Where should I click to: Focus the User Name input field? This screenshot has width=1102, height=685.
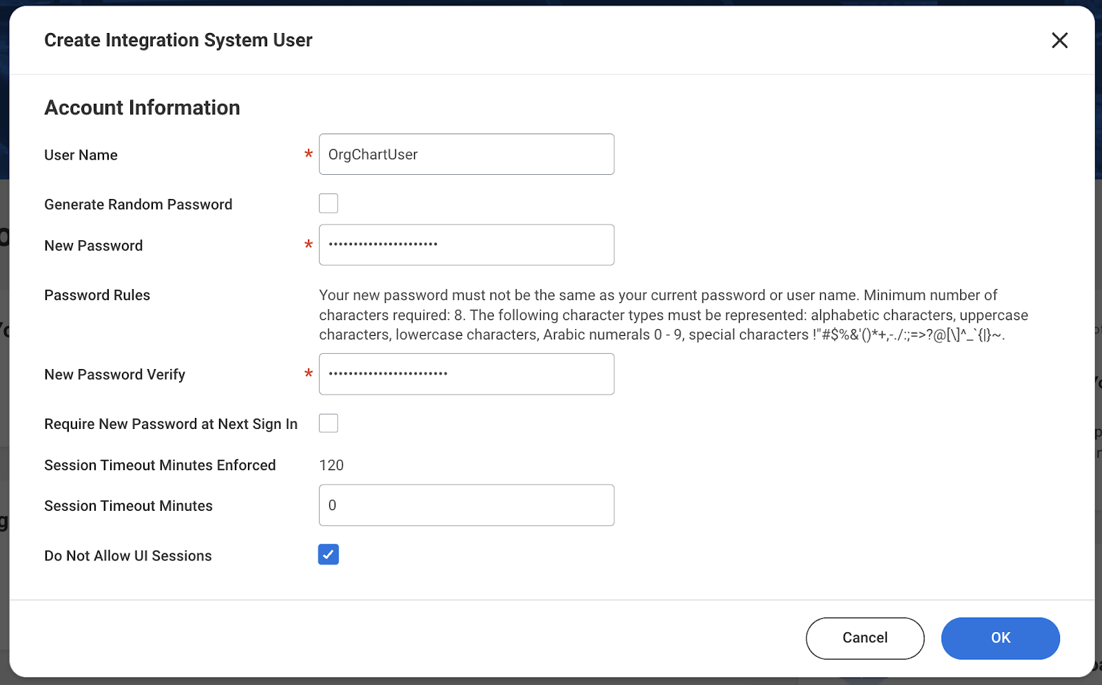(466, 154)
